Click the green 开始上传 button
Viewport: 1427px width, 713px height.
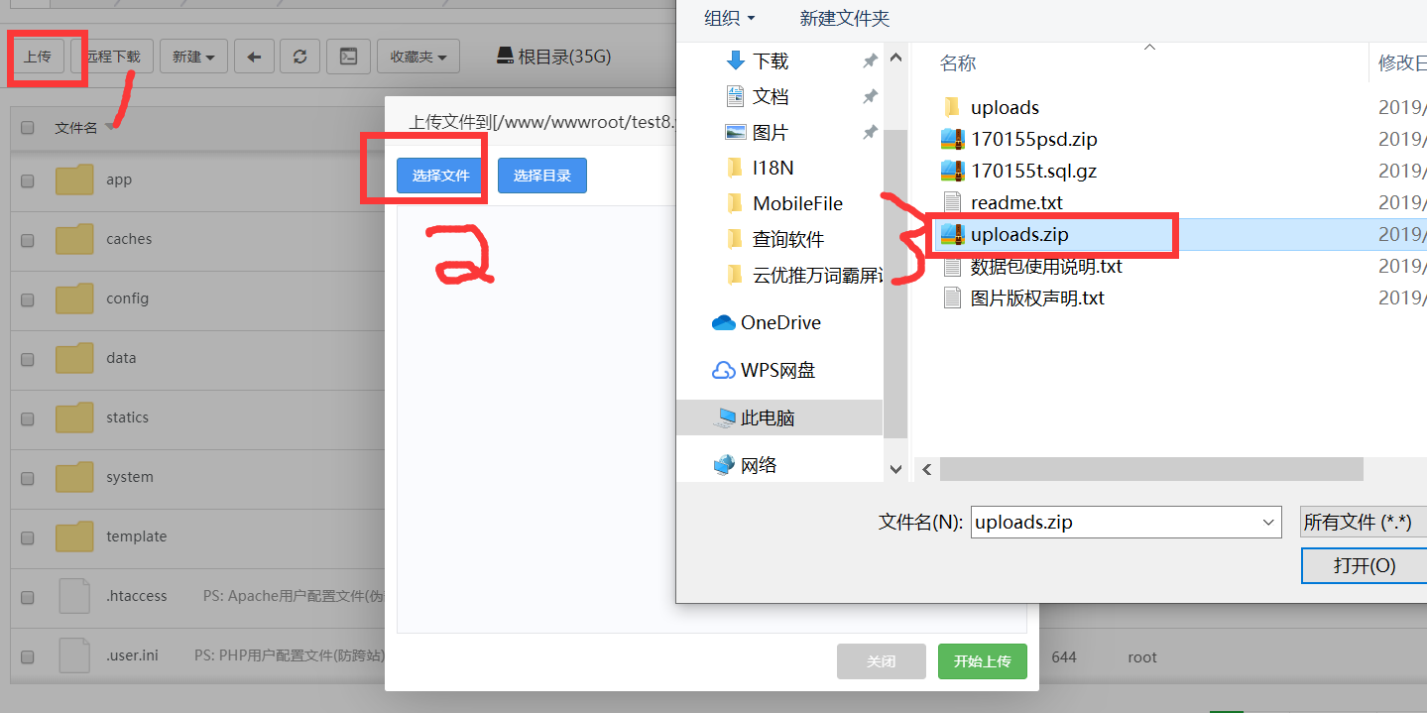point(982,661)
